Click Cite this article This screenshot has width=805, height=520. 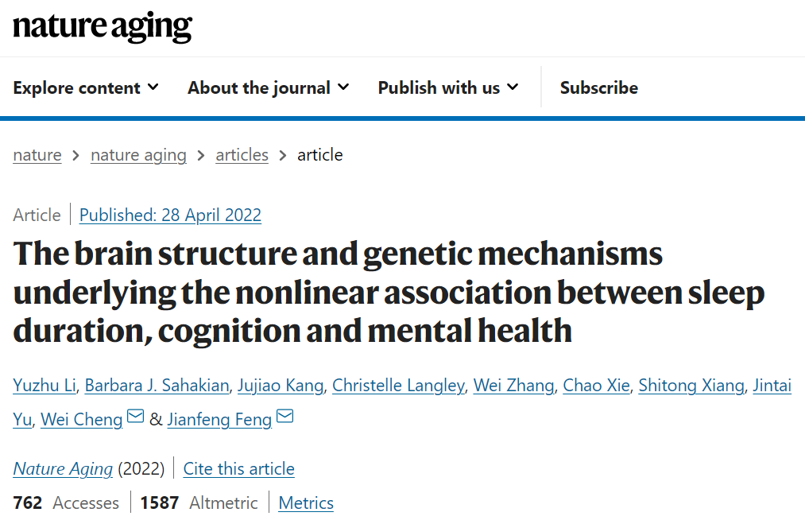[238, 468]
